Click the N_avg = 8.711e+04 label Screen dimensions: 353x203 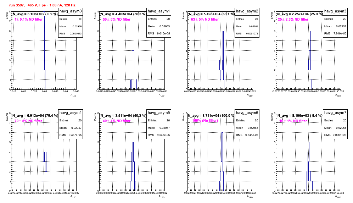pyautogui.click(x=212, y=115)
